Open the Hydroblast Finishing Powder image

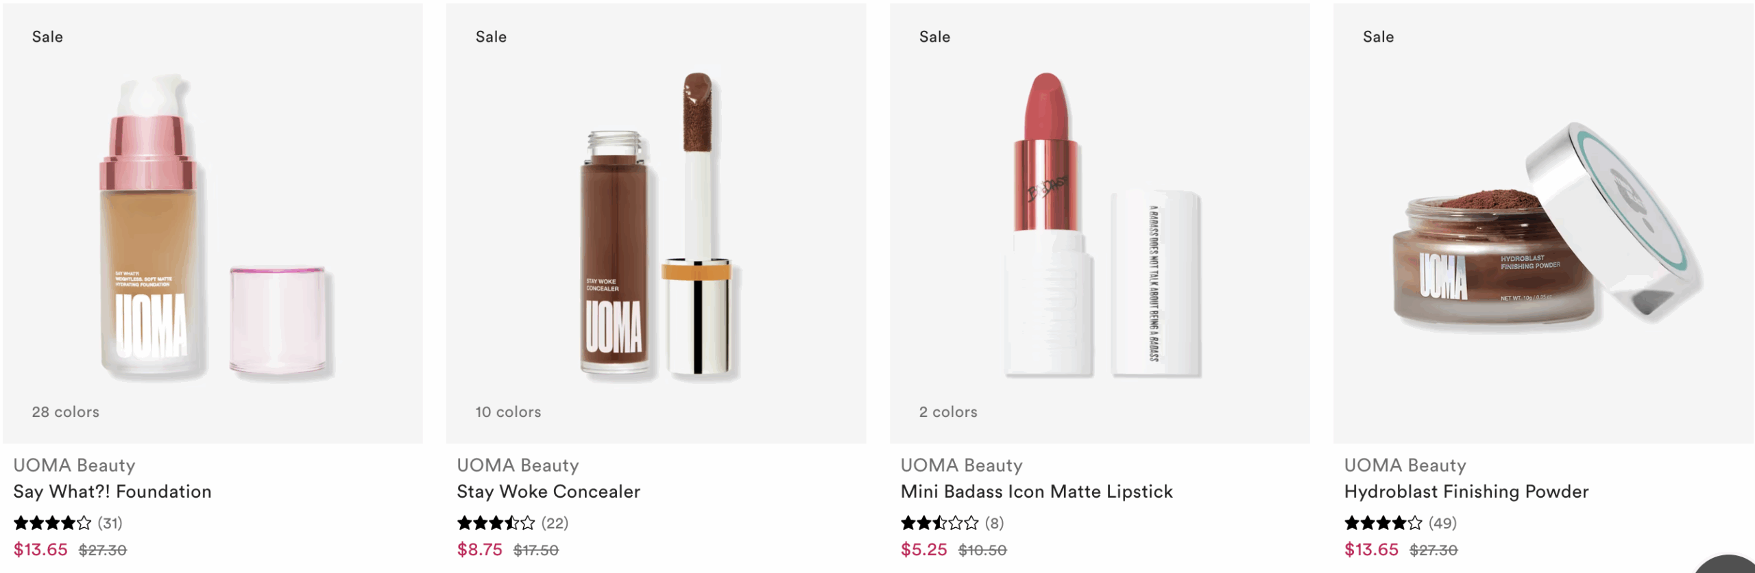(x=1543, y=226)
